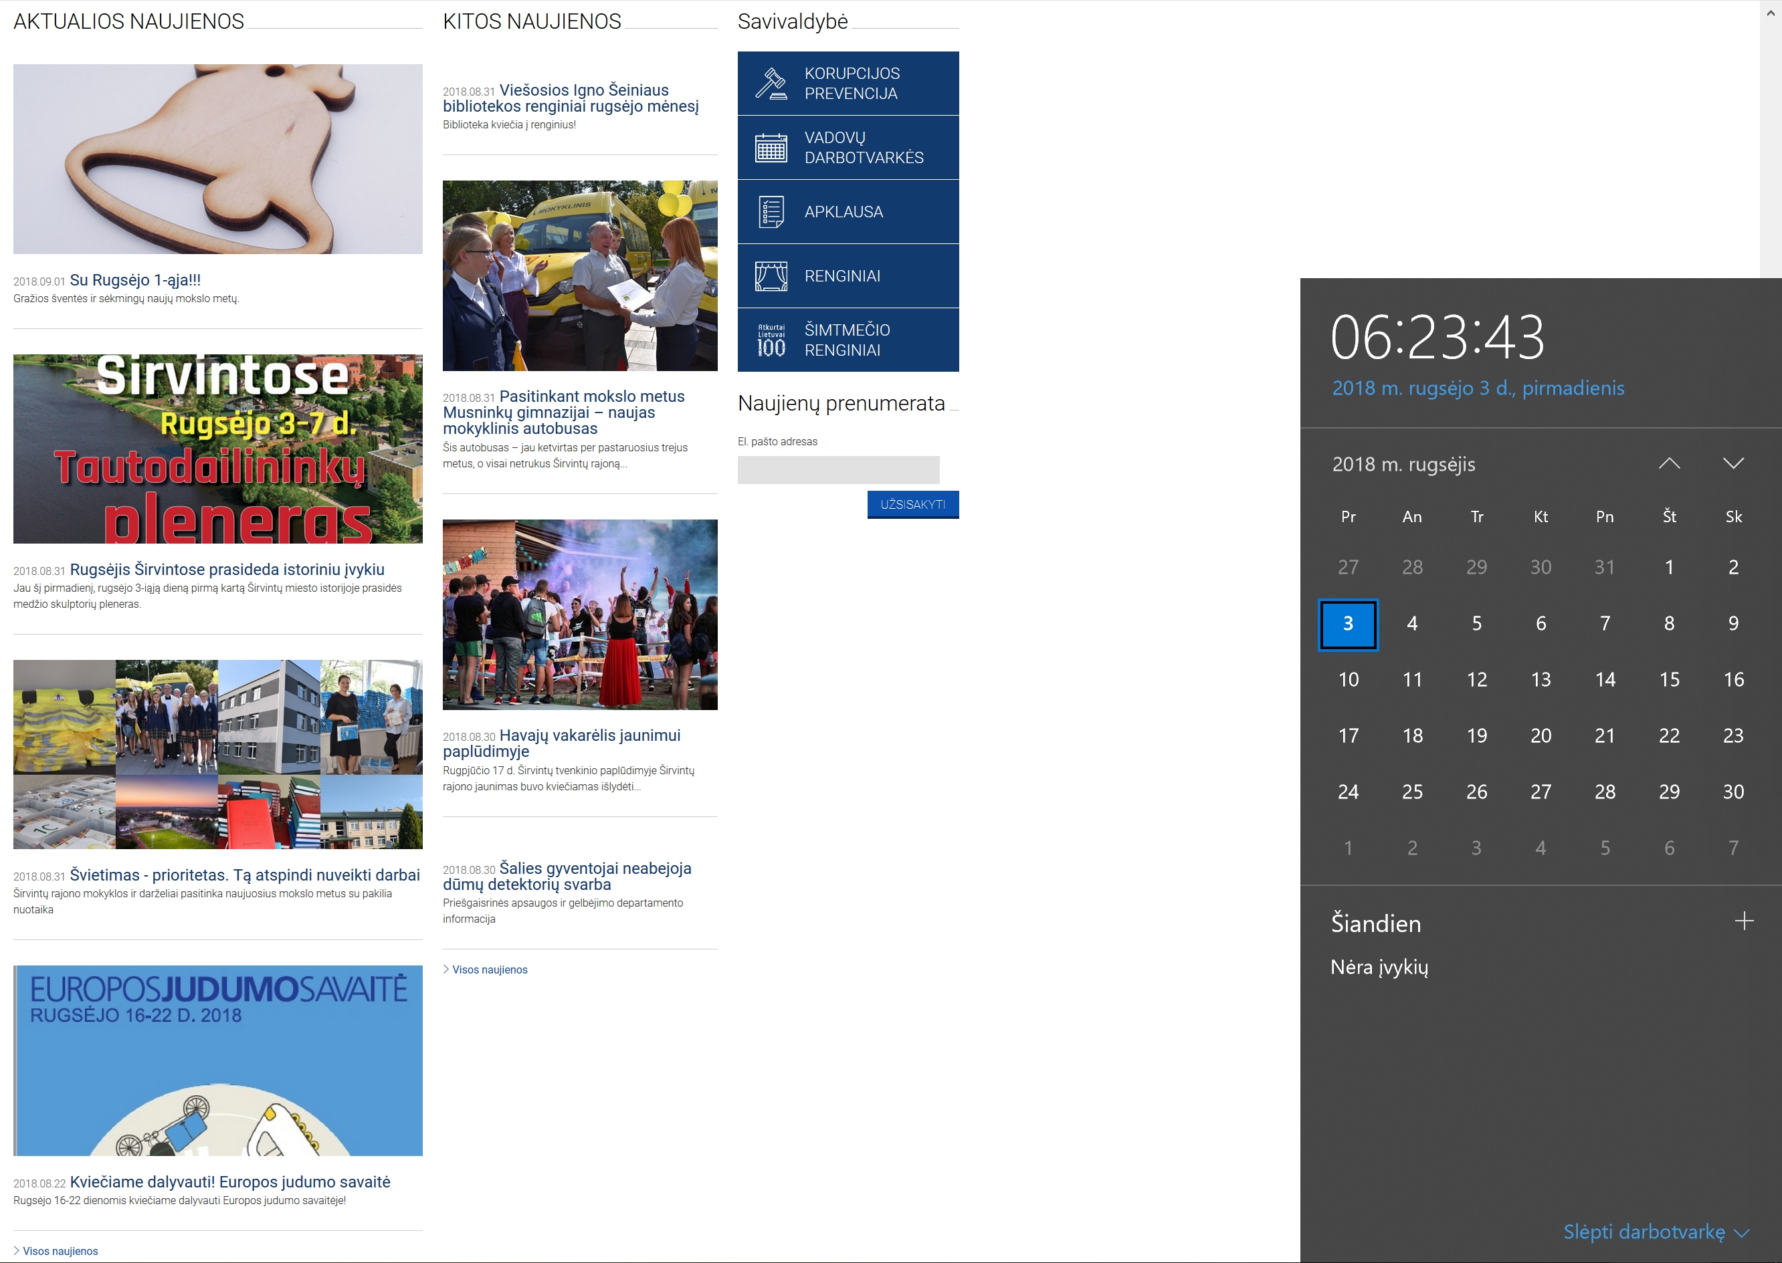Click Visos naujienos under Aktualios naujienos
The image size is (1782, 1263).
(60, 1252)
